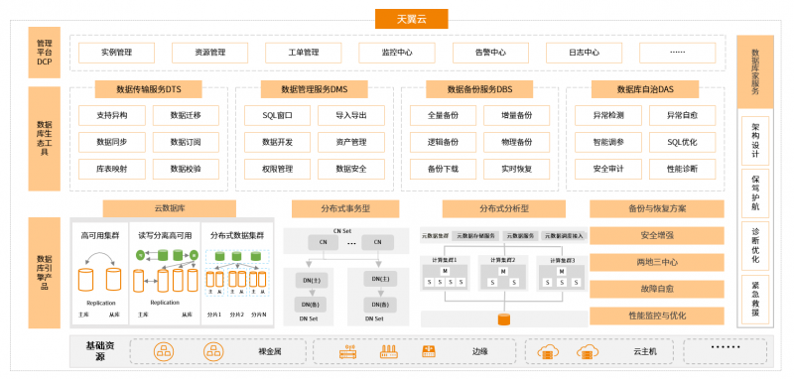This screenshot has height=379, width=794.
Task: Open the 两地三中心 bar
Action: click(657, 263)
